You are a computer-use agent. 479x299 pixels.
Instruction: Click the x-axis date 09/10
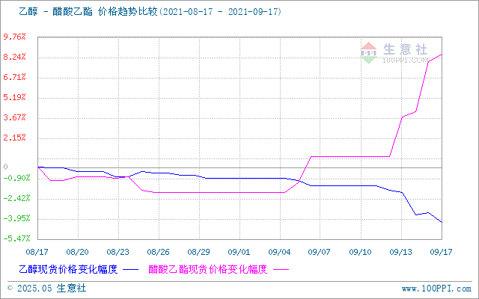[361, 252]
